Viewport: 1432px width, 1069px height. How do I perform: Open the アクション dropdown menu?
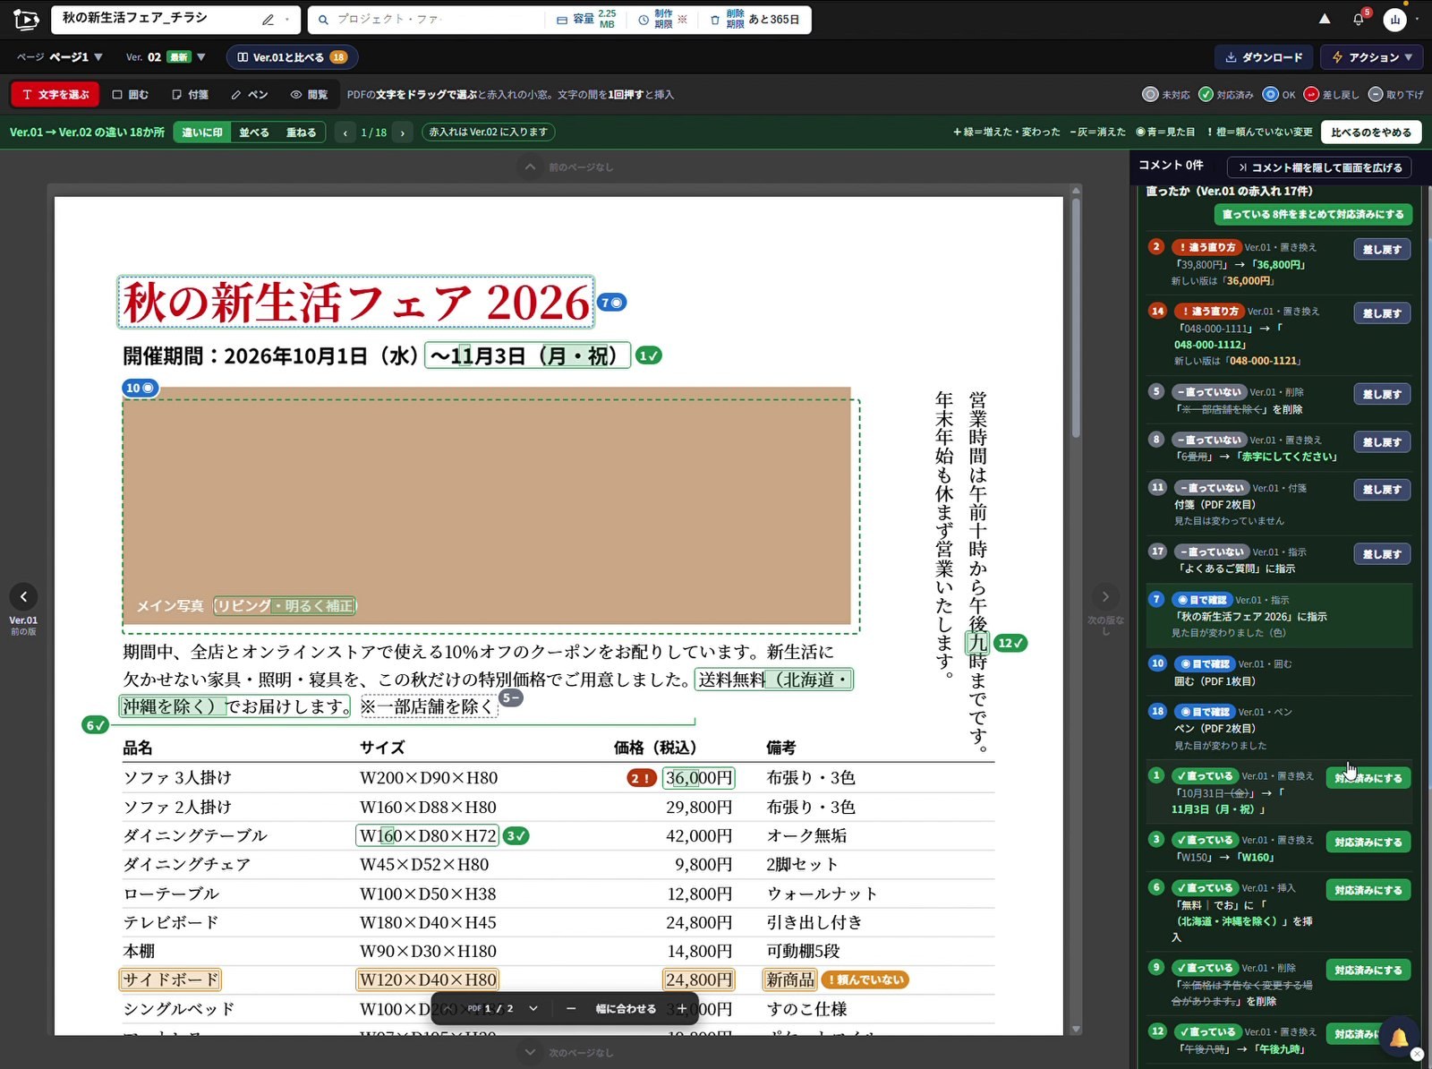(1372, 57)
